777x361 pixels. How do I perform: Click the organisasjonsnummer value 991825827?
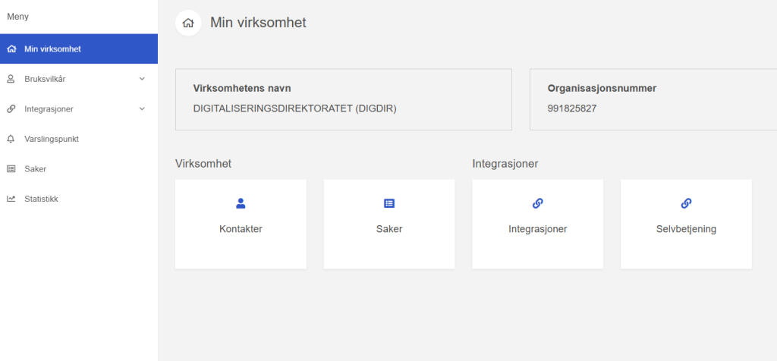(572, 108)
